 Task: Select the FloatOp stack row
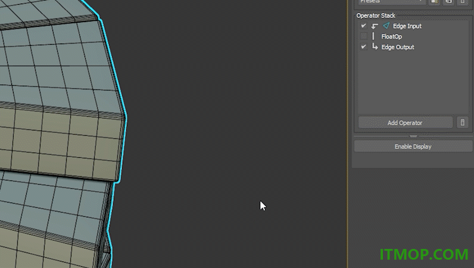pyautogui.click(x=413, y=36)
